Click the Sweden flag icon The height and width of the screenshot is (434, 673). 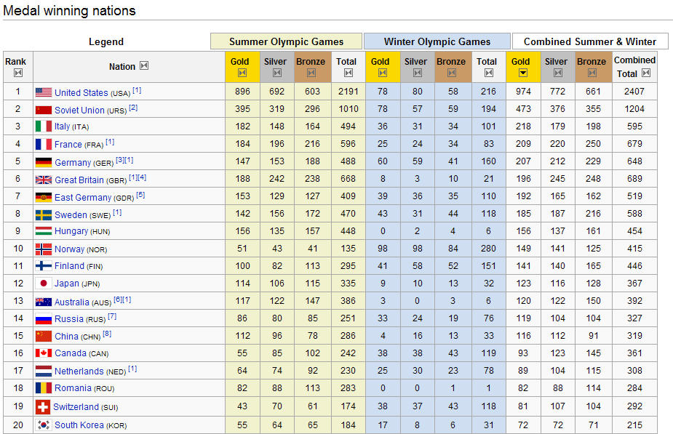(44, 215)
